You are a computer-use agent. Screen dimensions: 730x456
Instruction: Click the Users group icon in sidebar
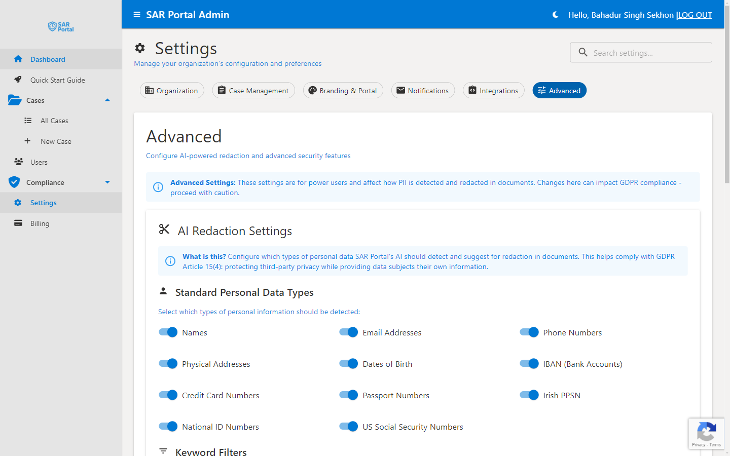[x=17, y=162]
